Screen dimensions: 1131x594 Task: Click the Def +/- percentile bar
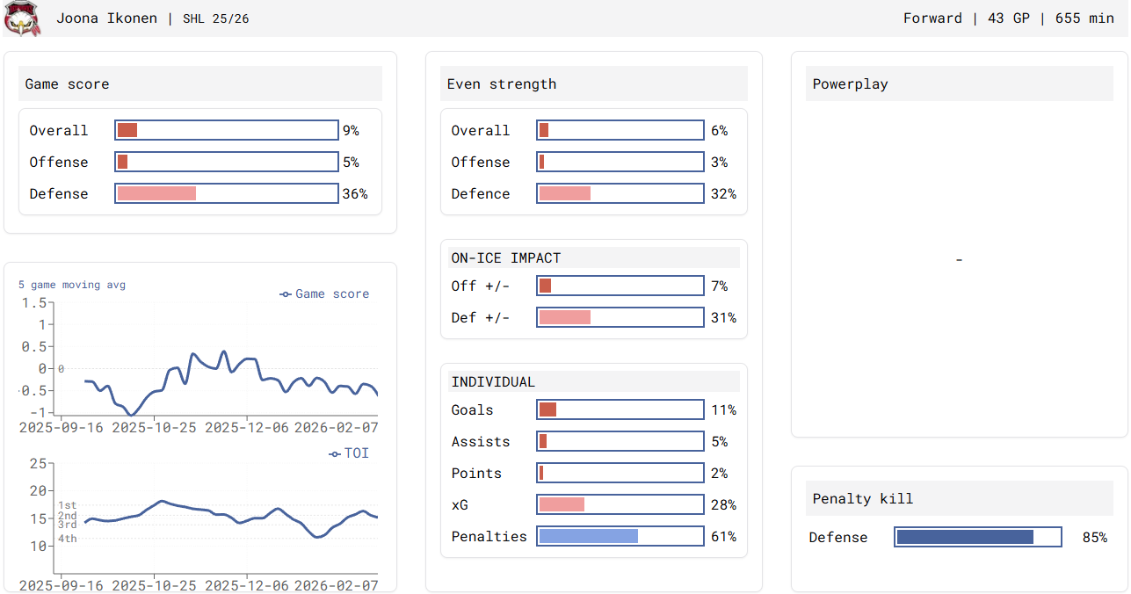pyautogui.click(x=620, y=317)
